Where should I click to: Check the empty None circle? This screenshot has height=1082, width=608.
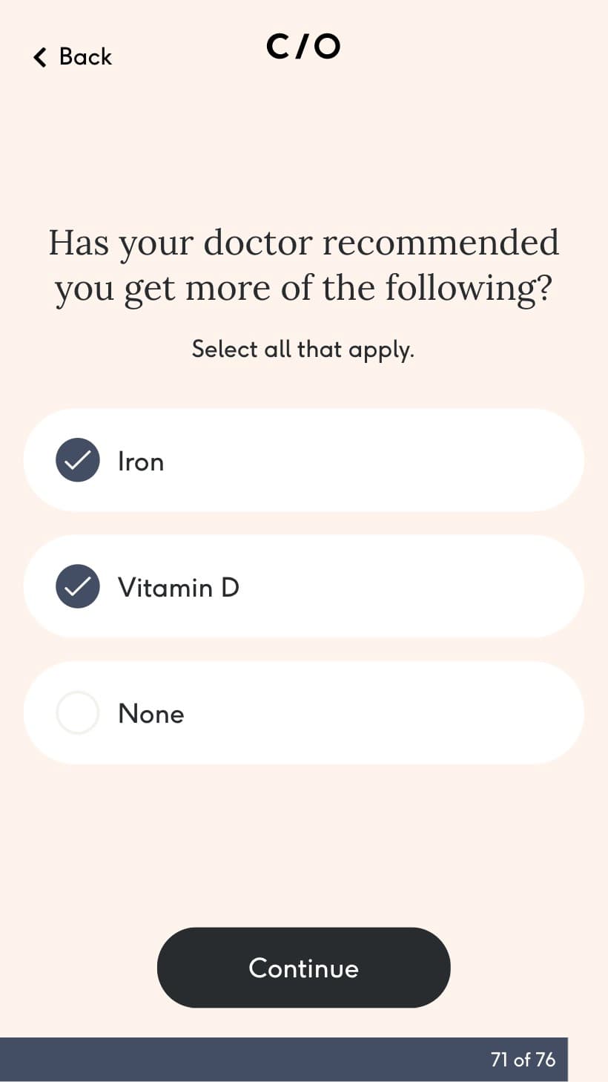pyautogui.click(x=78, y=712)
